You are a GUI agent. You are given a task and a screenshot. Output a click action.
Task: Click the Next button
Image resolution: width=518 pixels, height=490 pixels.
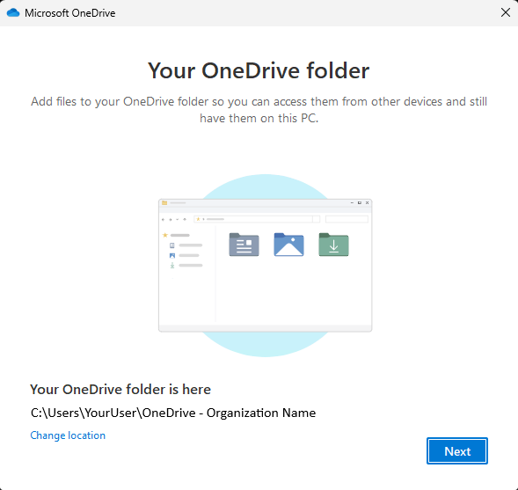[457, 451]
